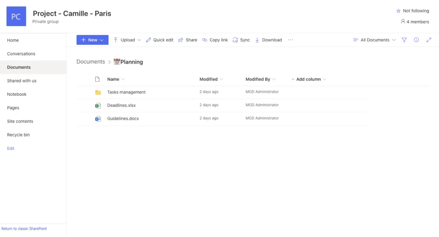Open Recycle bin in navigation
This screenshot has height=237, width=439.
tap(18, 135)
